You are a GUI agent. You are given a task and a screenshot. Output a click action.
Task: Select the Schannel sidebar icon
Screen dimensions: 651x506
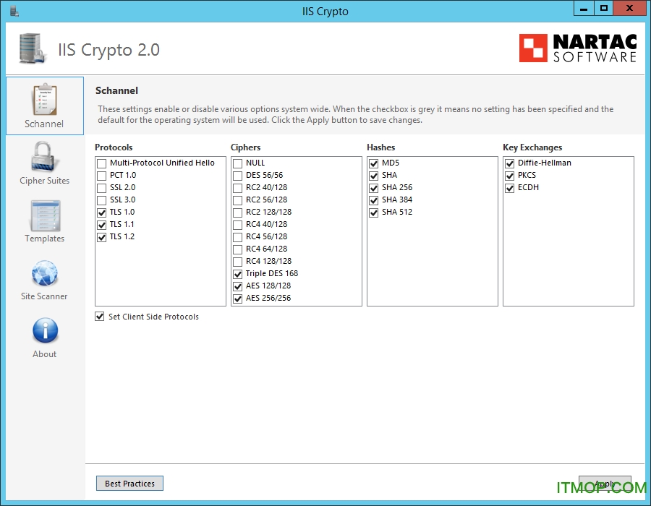[x=44, y=105]
